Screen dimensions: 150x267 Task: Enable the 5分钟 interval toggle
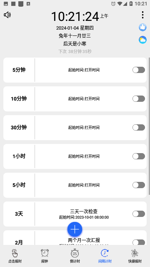click(x=139, y=70)
